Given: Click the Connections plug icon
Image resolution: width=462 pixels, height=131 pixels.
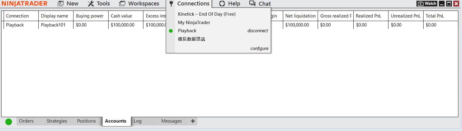Looking at the screenshot, I should (171, 4).
